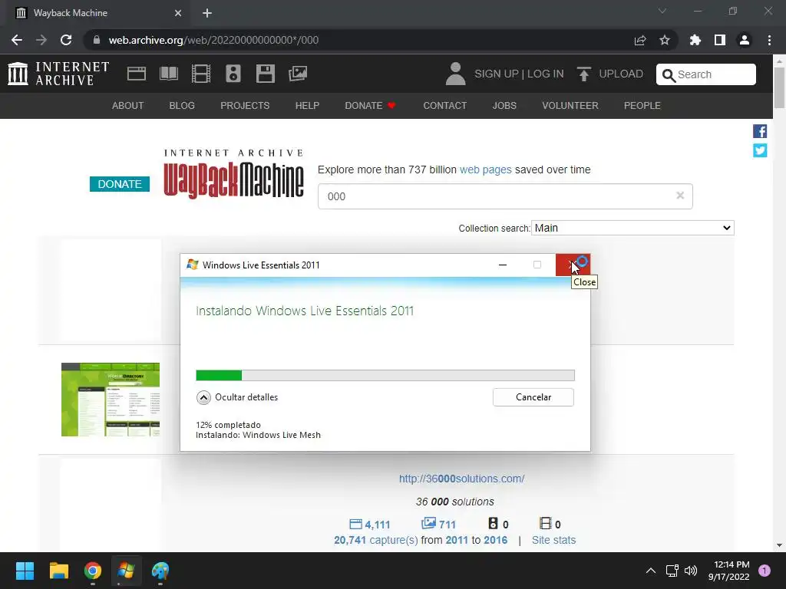This screenshot has width=786, height=589.
Task: Share page on Twitter
Action: point(760,150)
